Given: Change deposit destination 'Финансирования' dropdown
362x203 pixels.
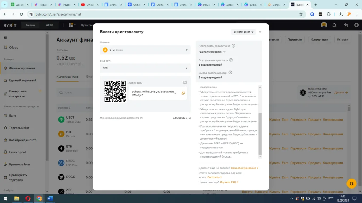Looking at the screenshot, I should (212, 52).
